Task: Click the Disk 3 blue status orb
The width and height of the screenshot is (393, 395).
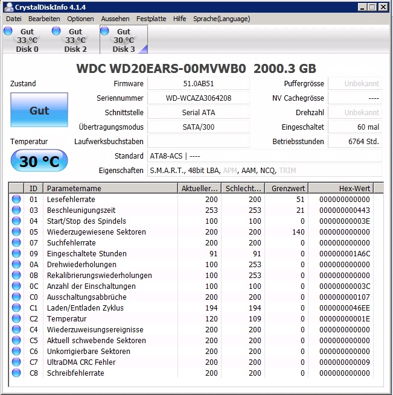Action: [x=104, y=31]
